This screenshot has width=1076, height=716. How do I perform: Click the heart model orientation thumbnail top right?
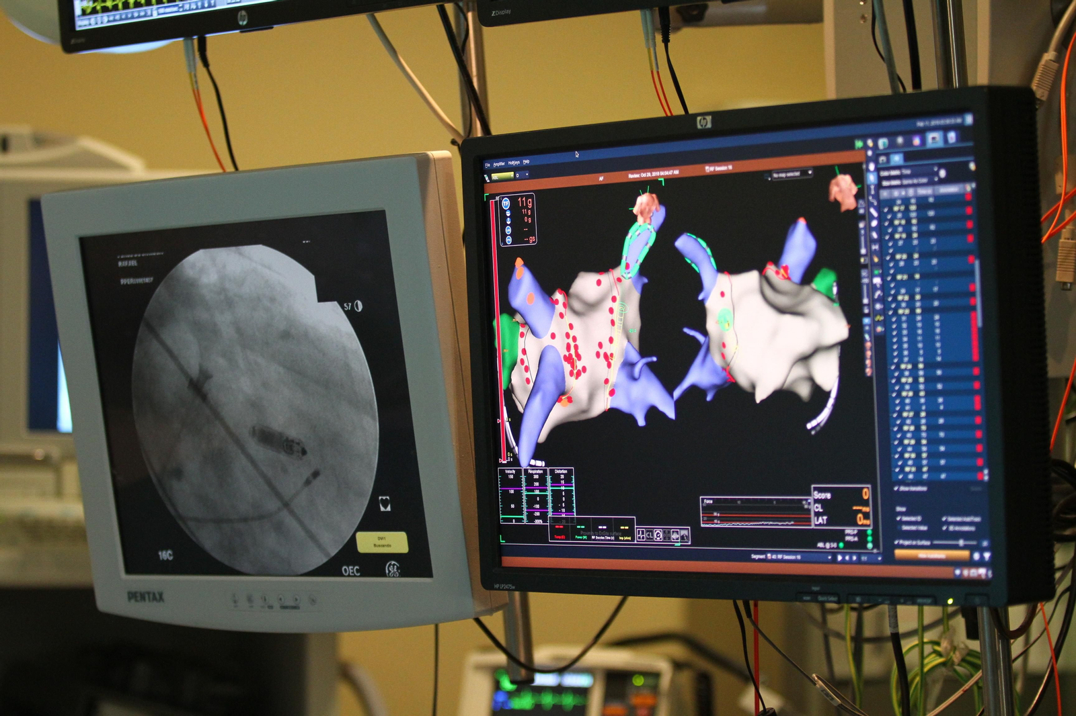pyautogui.click(x=842, y=190)
